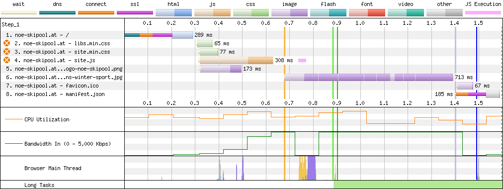Select the site.min.css request label
503x189 pixels.
pyautogui.click(x=62, y=52)
